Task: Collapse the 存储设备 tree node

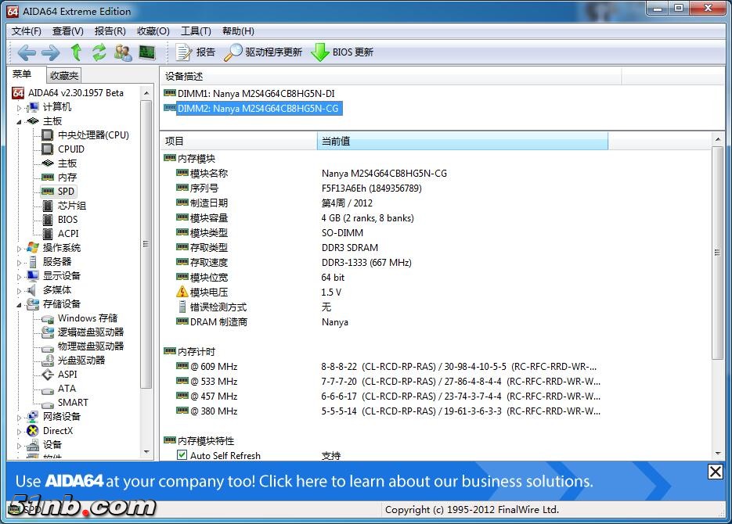Action: pos(20,304)
